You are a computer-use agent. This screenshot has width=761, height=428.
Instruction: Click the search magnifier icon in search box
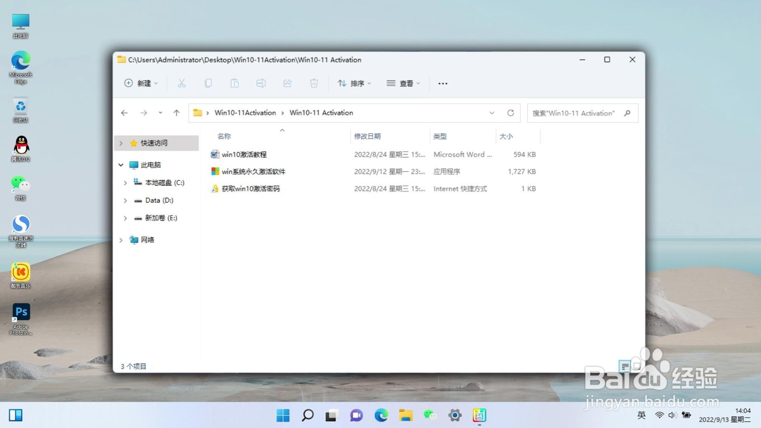[627, 113]
